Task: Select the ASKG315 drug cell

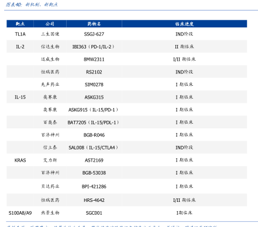Action: tap(94, 97)
